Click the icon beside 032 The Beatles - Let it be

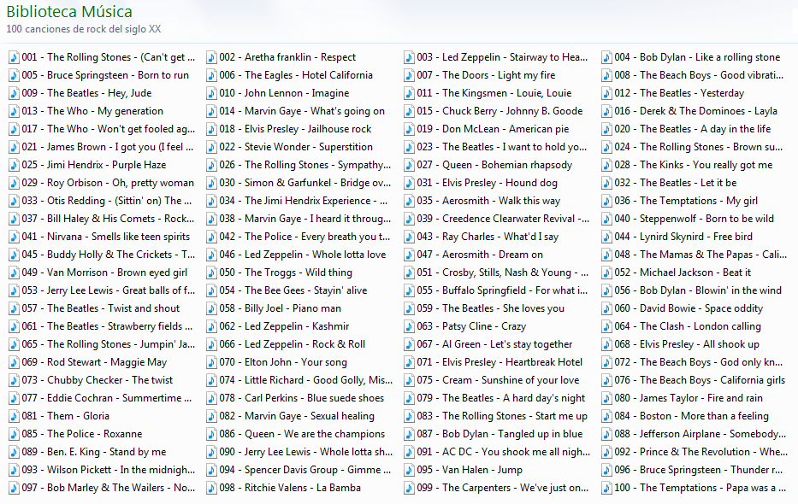pos(606,184)
